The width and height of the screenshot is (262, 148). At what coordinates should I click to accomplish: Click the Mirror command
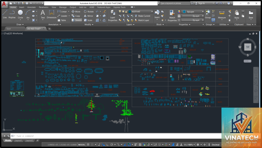point(89,16)
